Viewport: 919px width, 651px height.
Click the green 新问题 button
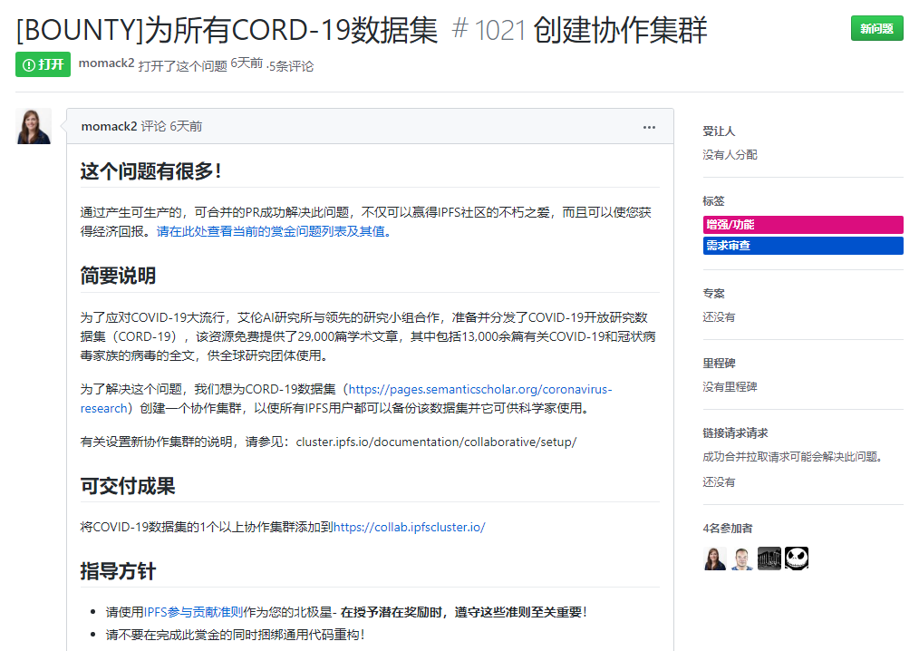coord(876,28)
